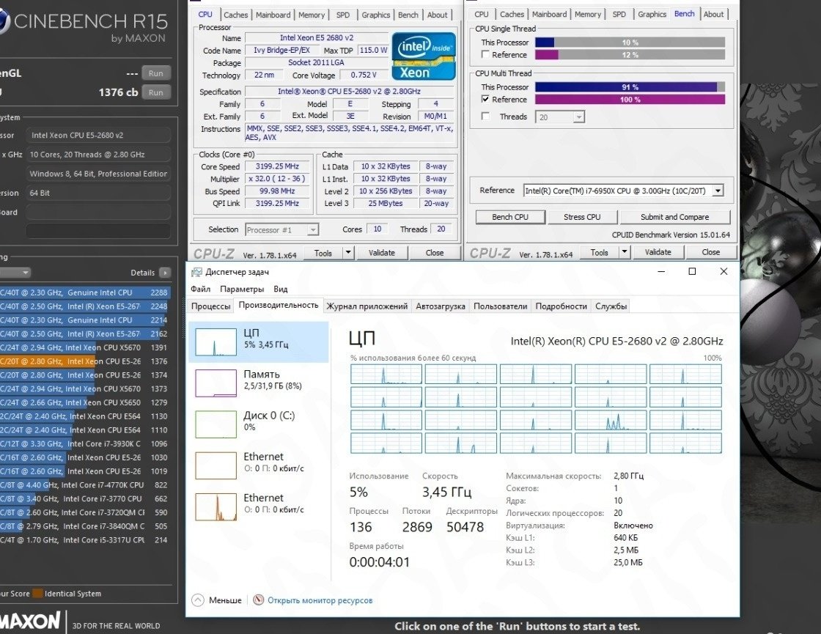821x634 pixels.
Task: Open the Процессы tab in Task Manager
Action: (210, 306)
